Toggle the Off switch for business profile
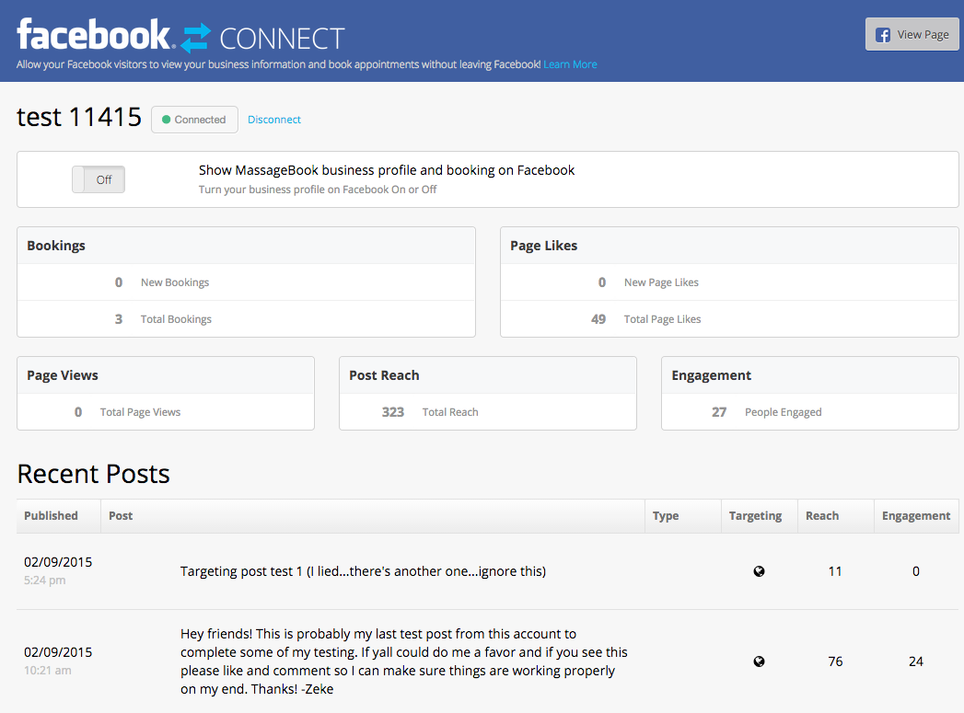 99,179
